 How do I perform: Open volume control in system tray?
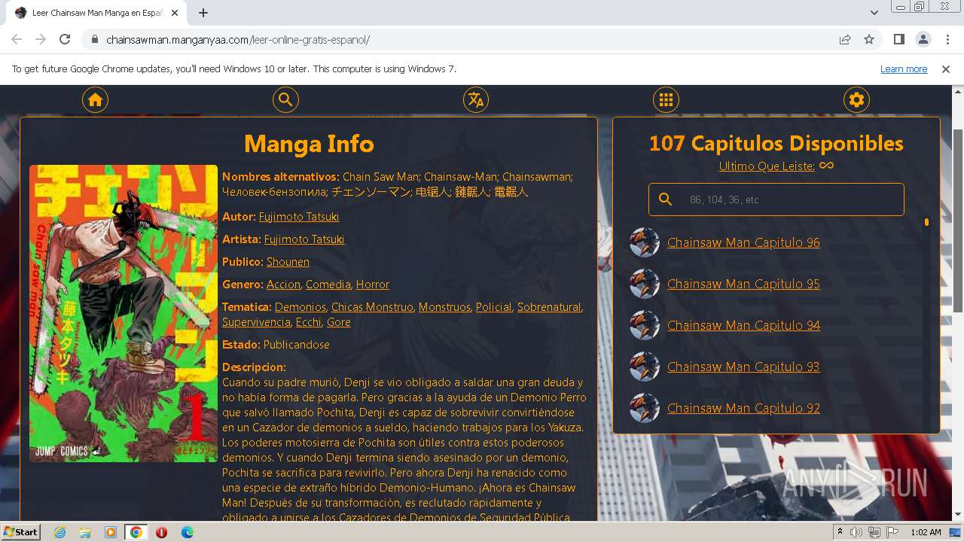pyautogui.click(x=856, y=532)
